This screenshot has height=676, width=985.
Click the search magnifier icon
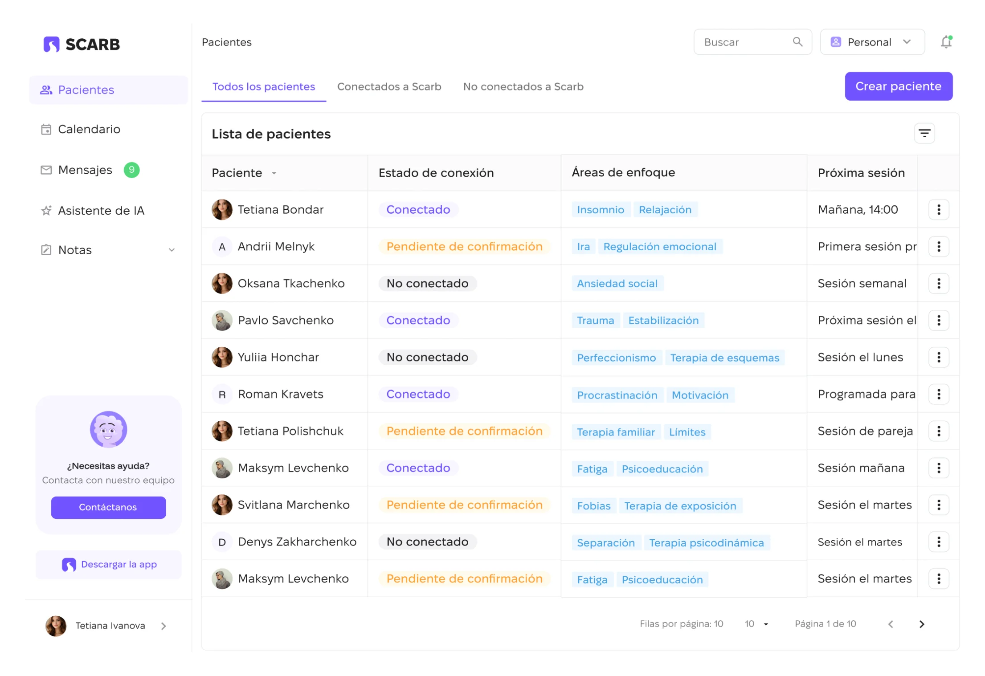coord(797,42)
